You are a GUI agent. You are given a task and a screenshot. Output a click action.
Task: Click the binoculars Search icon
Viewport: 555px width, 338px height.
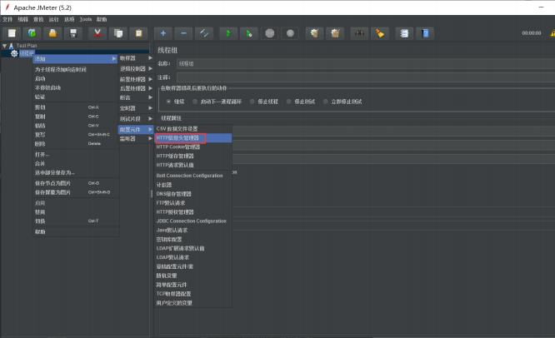pyautogui.click(x=360, y=33)
